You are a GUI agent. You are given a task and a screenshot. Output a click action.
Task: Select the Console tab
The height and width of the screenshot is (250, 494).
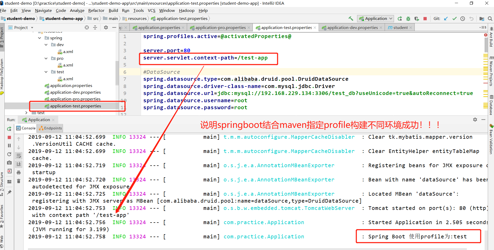tap(26, 128)
